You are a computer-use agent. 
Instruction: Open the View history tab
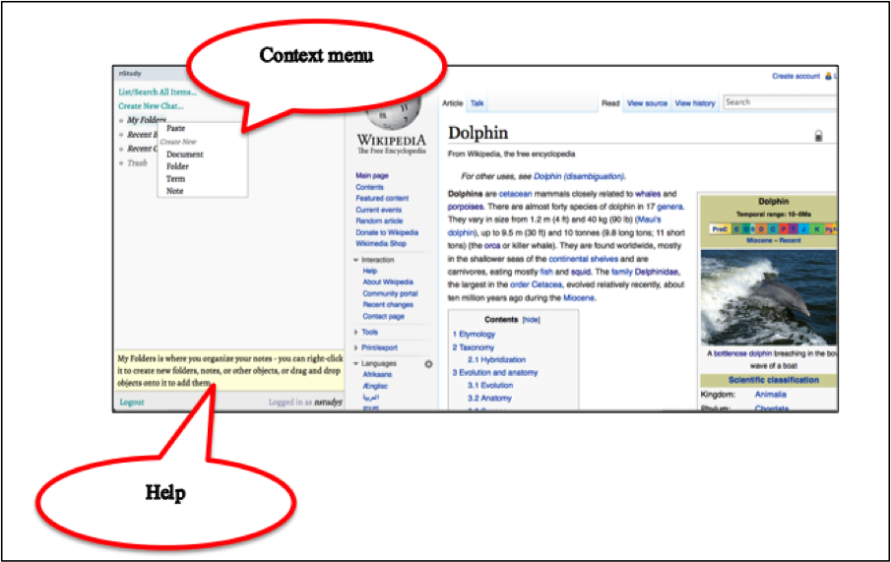pyautogui.click(x=695, y=103)
